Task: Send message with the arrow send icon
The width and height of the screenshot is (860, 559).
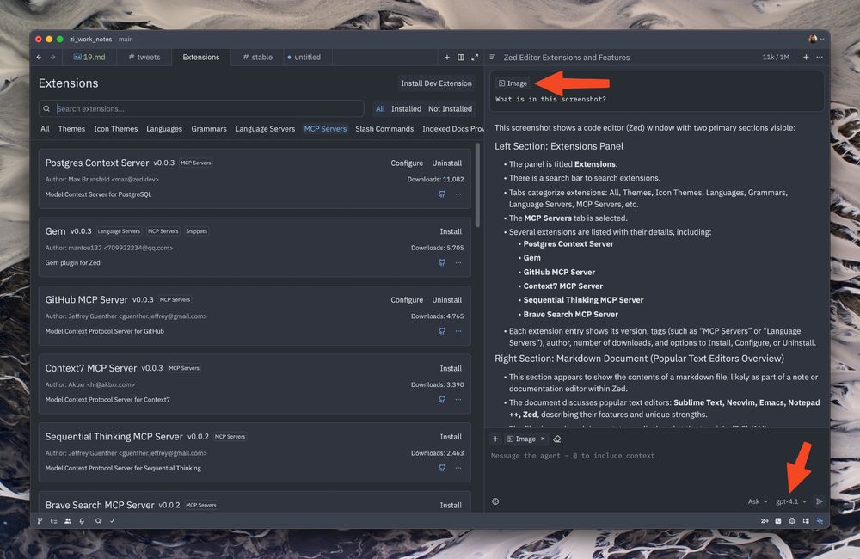Action: pyautogui.click(x=820, y=501)
